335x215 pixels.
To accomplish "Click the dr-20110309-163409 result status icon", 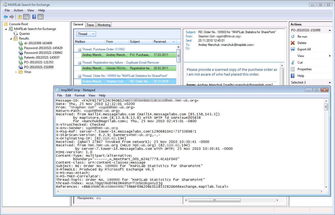I will (21, 43).
